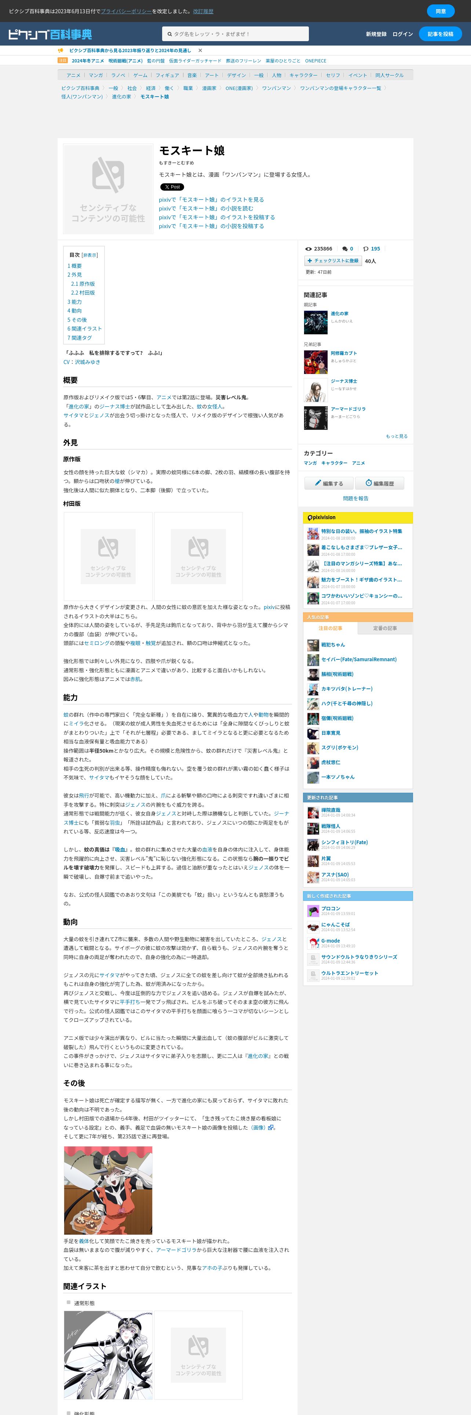Open スグリ(ポケモン) popular article
The height and width of the screenshot is (1415, 471).
(x=339, y=748)
